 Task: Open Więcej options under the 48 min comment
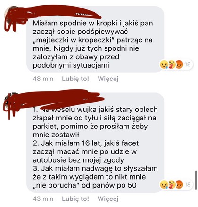(108, 79)
